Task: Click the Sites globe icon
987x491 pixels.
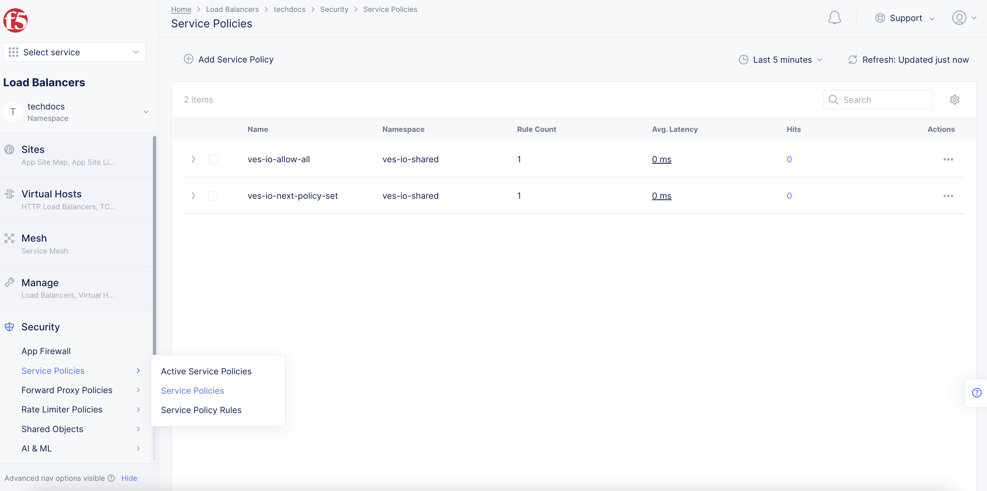Action: point(9,149)
